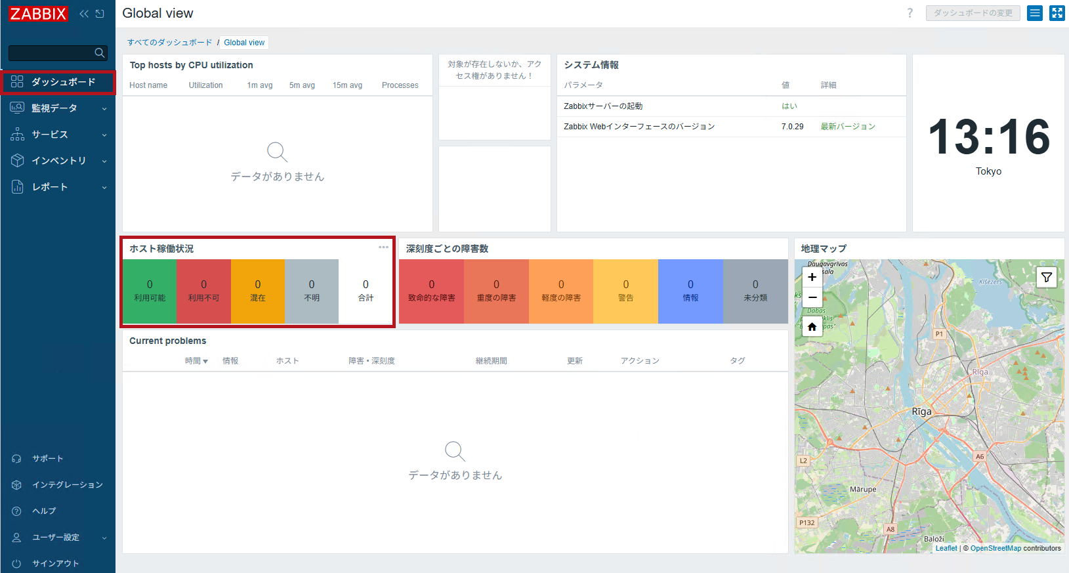The height and width of the screenshot is (573, 1069).
Task: Click the サービス hierarchy icon
Action: pyautogui.click(x=17, y=135)
